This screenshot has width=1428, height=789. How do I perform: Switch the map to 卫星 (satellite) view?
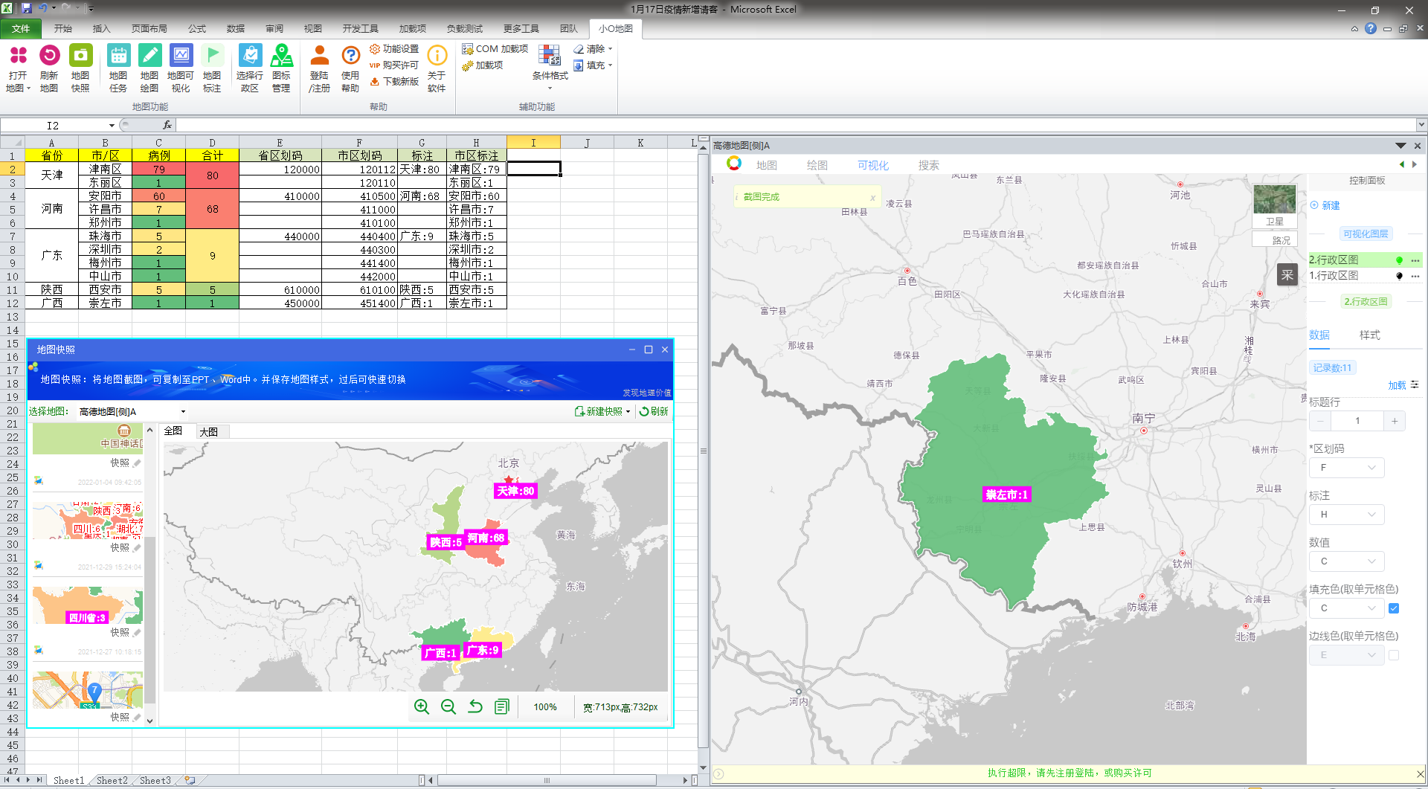click(1275, 206)
